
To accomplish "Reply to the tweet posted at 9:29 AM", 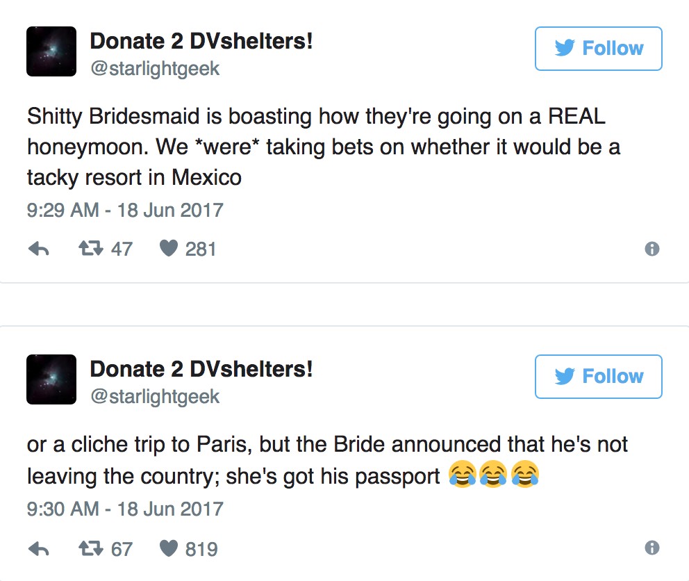I will 38,249.
